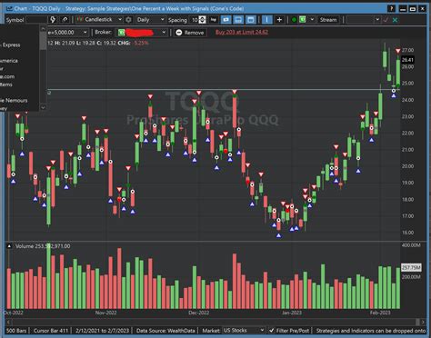Click the Symbol input field
This screenshot has width=431, height=338.
(36, 20)
